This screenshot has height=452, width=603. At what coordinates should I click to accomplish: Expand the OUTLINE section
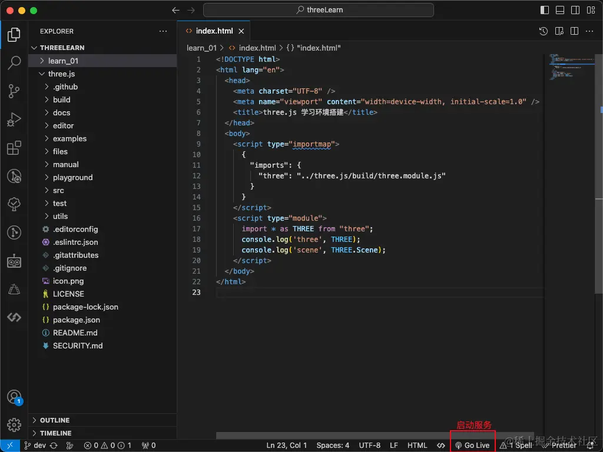coord(55,420)
